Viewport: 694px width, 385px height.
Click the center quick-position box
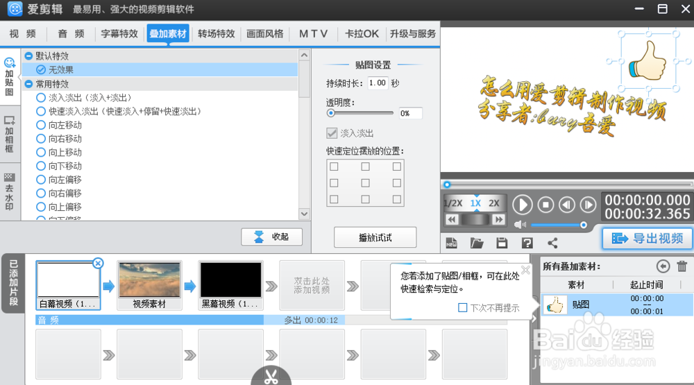[x=365, y=182]
